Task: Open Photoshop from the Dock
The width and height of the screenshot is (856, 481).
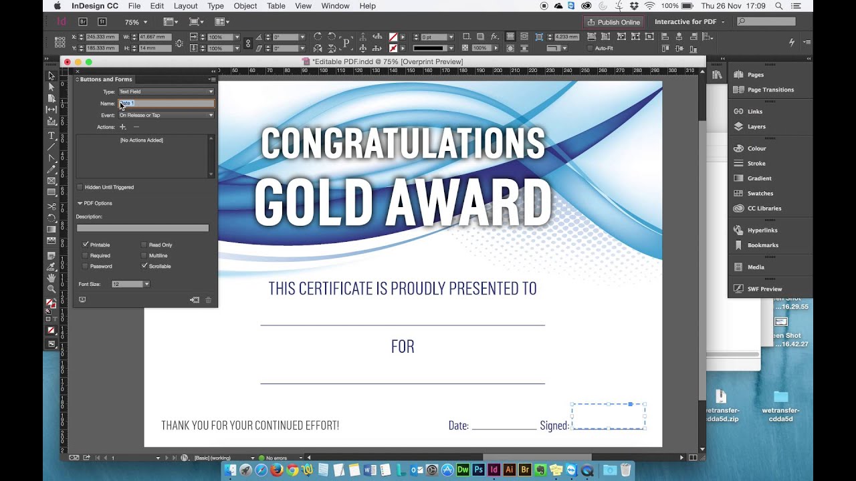Action: (479, 470)
